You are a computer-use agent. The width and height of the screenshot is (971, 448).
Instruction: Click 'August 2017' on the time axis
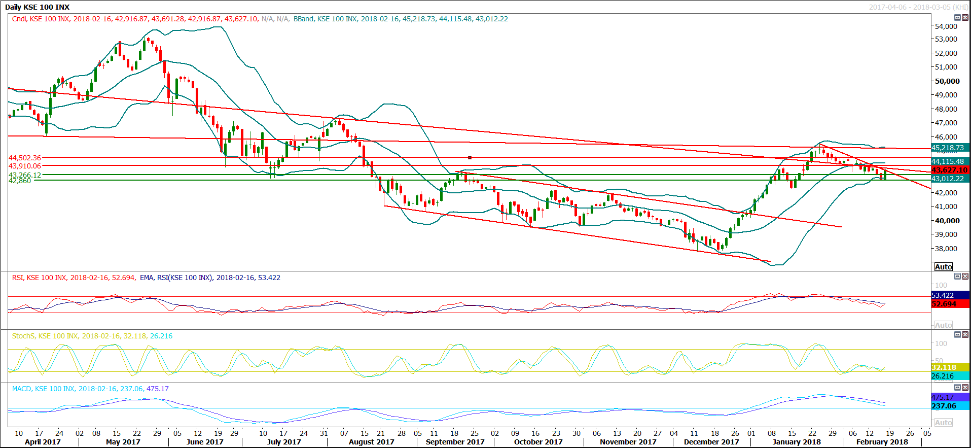[372, 442]
